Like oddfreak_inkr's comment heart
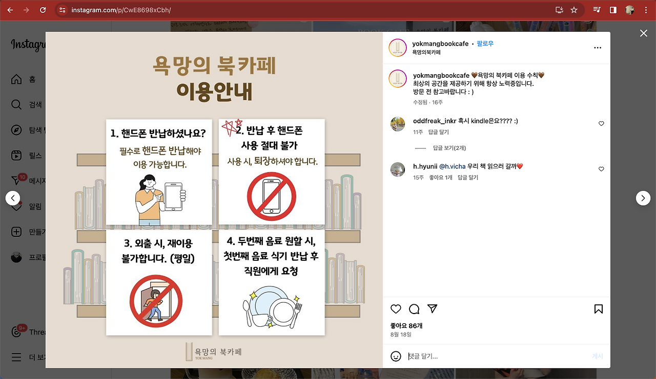Image resolution: width=656 pixels, height=379 pixels. [x=602, y=124]
